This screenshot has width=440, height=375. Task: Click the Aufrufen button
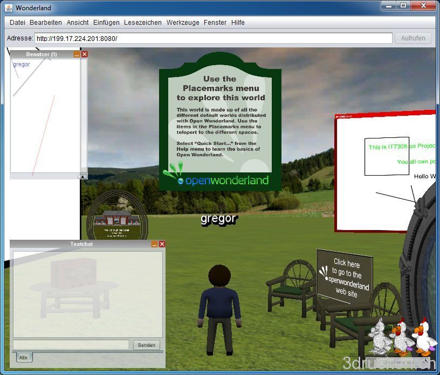click(x=413, y=38)
